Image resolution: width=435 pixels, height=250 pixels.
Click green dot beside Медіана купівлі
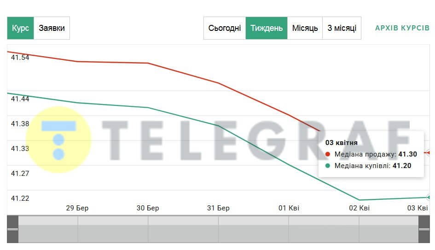(x=328, y=166)
